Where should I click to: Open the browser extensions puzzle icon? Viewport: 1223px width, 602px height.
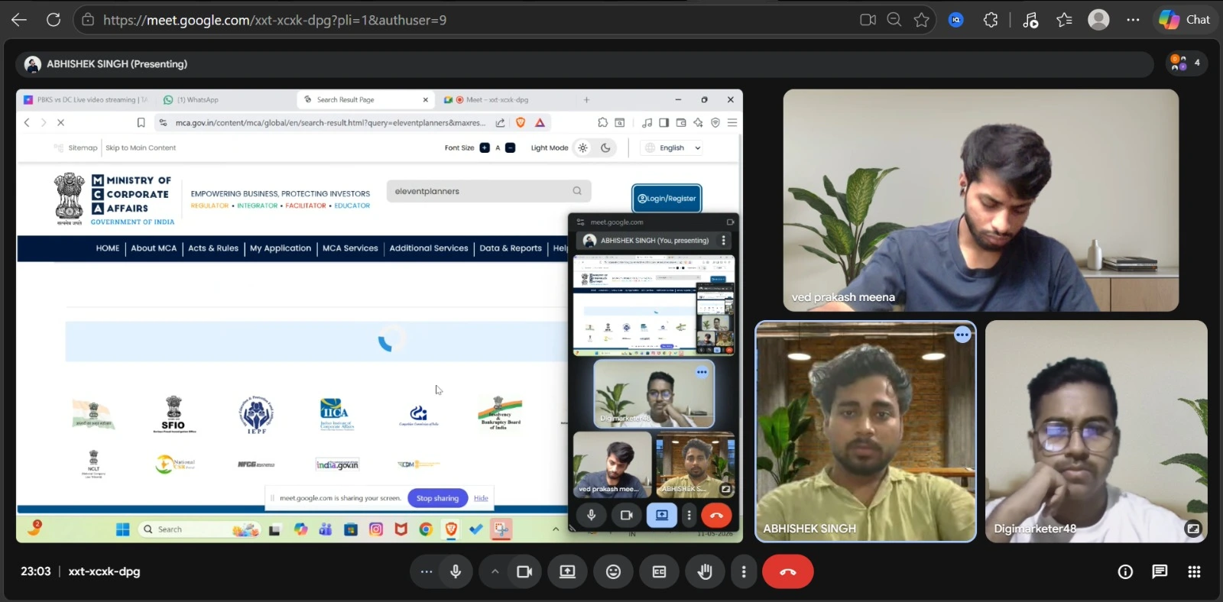tap(991, 20)
